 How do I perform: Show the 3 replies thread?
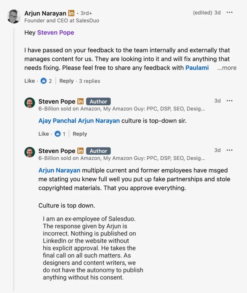pyautogui.click(x=89, y=81)
